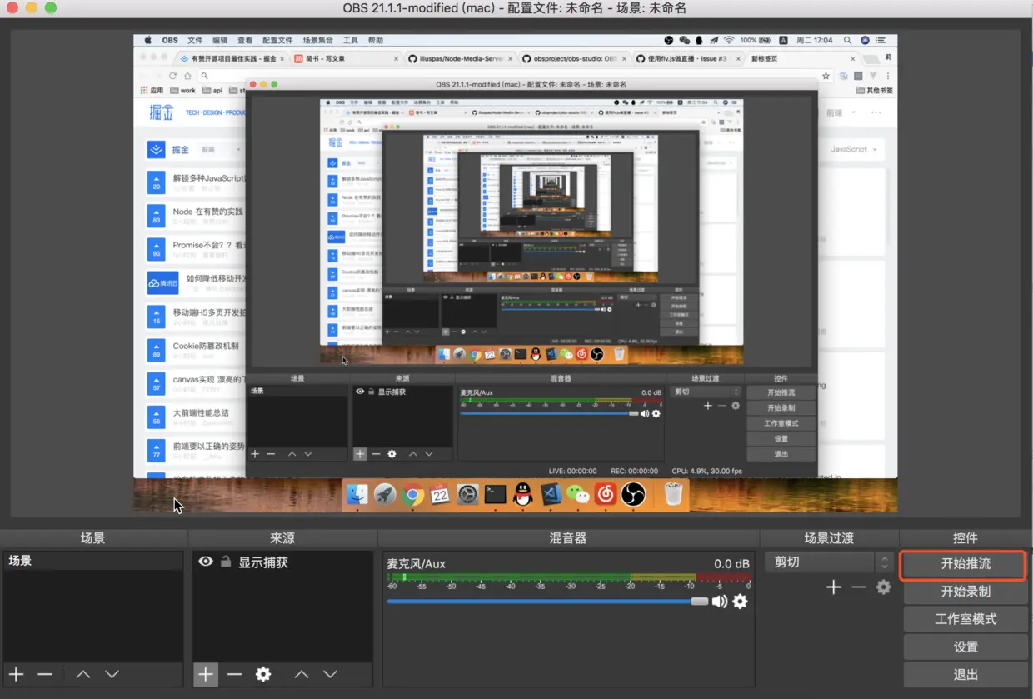Move scene up with the Scenes up arrow
The width and height of the screenshot is (1033, 699).
pyautogui.click(x=83, y=674)
